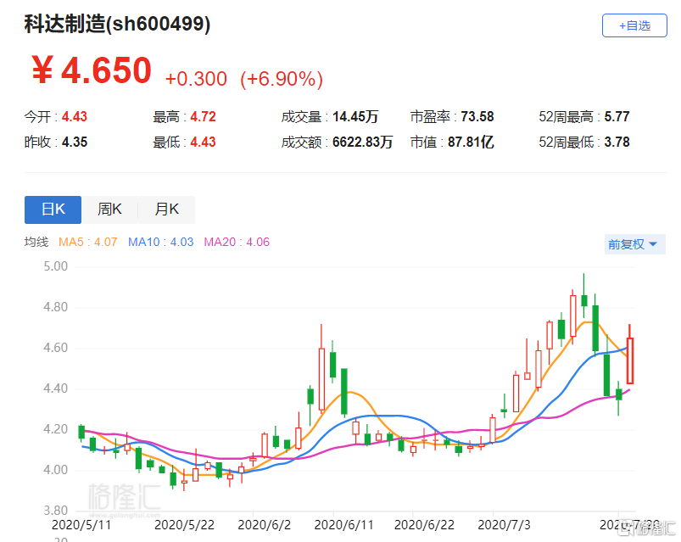Select the stock title 科达制造(sh600499)
This screenshot has width=681, height=542.
[x=117, y=24]
